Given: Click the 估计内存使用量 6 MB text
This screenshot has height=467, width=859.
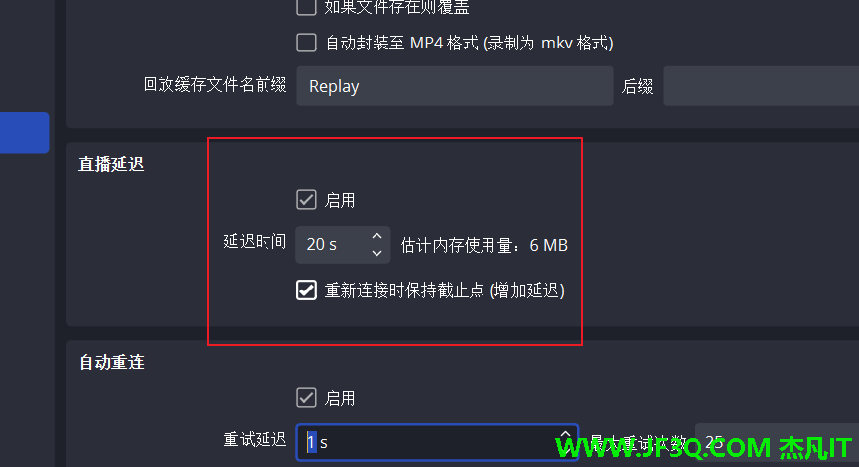Looking at the screenshot, I should pos(483,245).
